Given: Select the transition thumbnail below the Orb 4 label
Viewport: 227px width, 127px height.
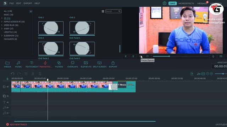Looking at the screenshot, I should pyautogui.click(x=51, y=48).
